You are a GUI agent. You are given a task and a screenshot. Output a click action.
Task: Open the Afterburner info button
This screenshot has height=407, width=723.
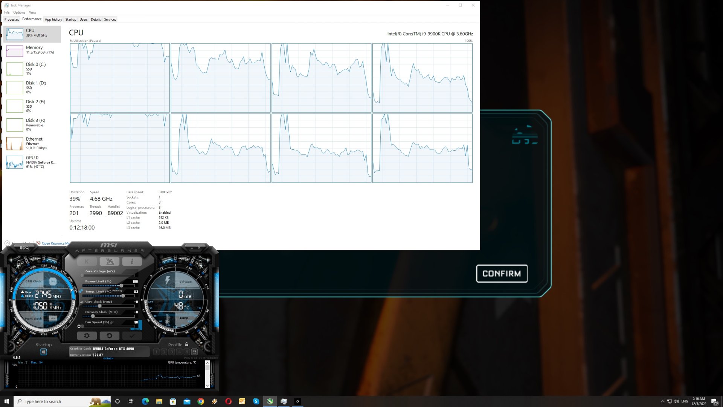point(132,262)
